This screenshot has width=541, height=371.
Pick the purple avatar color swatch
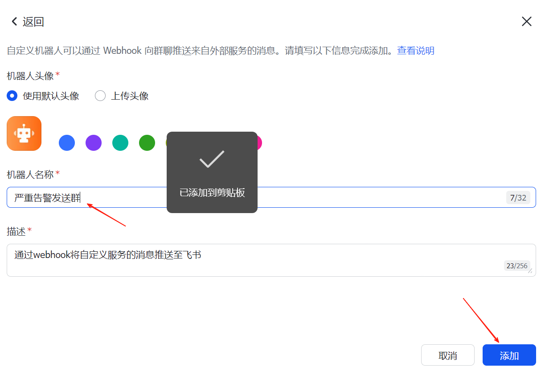[94, 143]
